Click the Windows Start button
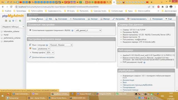 3,96
